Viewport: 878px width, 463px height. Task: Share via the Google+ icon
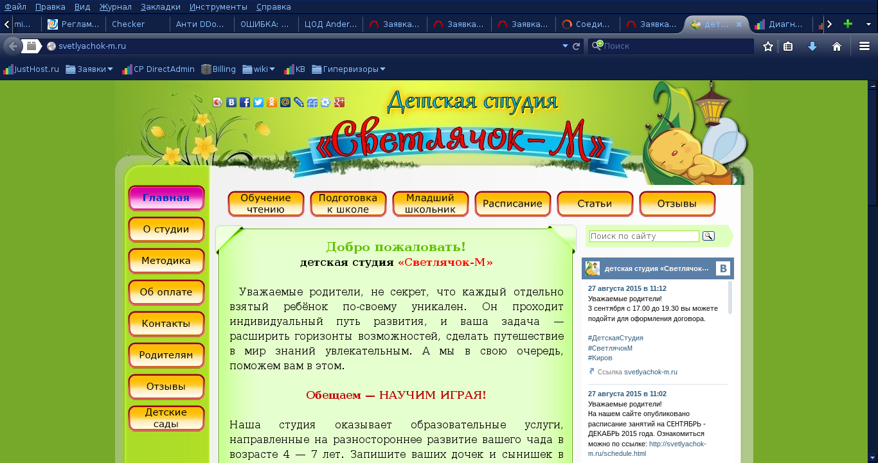coord(339,102)
